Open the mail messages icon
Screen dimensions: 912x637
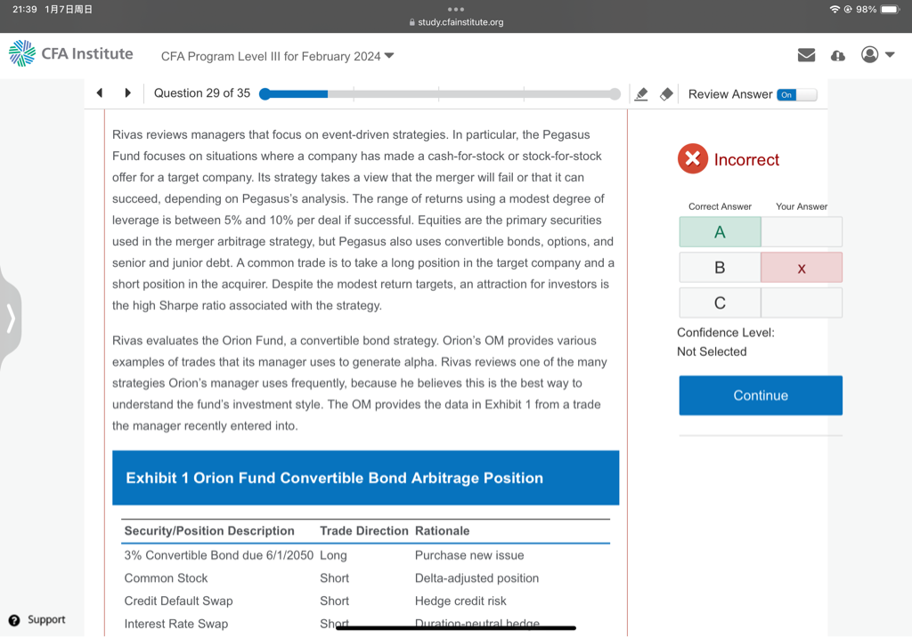point(806,55)
